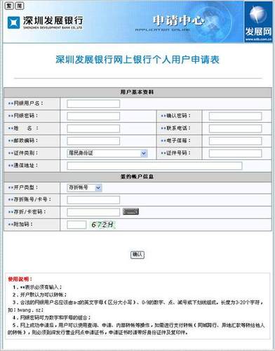Click the 姓名 input field
This screenshot has width=275, height=351.
pos(93,128)
